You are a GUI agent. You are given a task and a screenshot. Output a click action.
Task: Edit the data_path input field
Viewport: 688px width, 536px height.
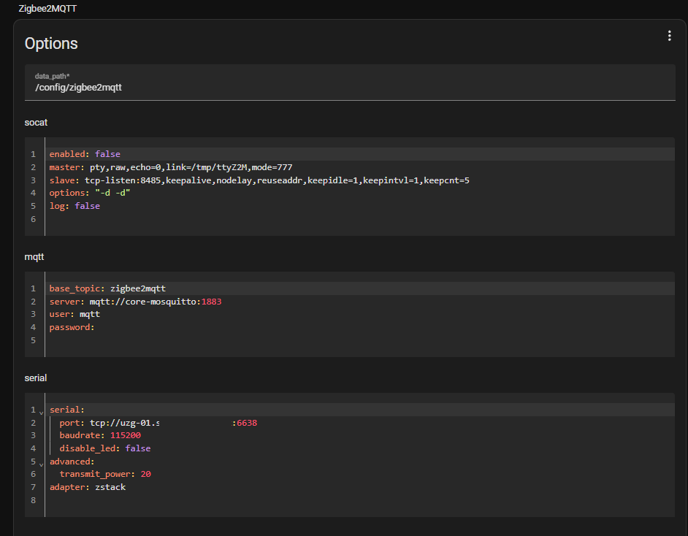[x=350, y=83]
